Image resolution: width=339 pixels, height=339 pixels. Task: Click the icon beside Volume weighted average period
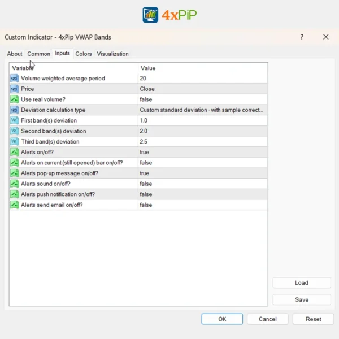click(14, 79)
